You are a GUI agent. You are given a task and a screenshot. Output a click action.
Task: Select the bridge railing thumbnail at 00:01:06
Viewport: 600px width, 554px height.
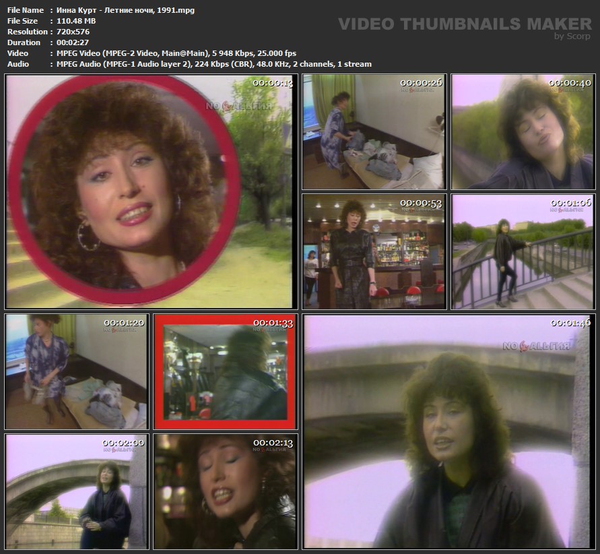point(523,252)
